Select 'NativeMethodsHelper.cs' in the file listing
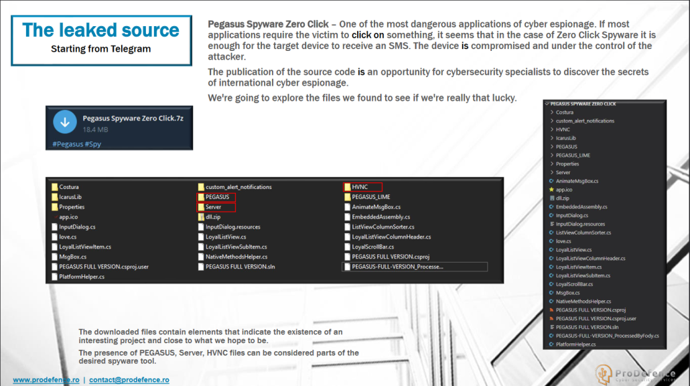This screenshot has width=690, height=386. [x=236, y=257]
